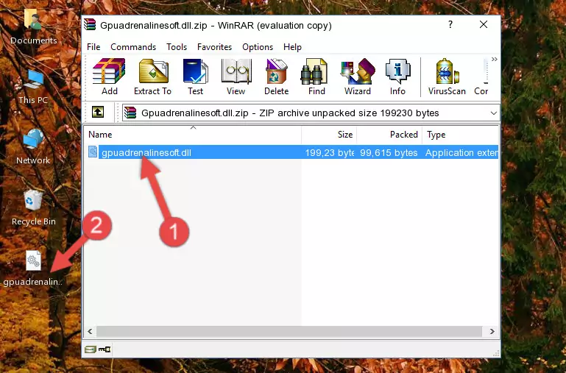Select the This PC desktop icon
This screenshot has width=566, height=373.
point(34,87)
